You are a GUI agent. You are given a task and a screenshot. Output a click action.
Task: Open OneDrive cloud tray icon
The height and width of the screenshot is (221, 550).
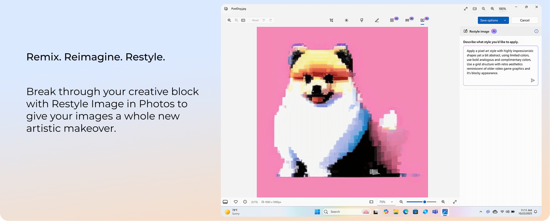(x=495, y=212)
